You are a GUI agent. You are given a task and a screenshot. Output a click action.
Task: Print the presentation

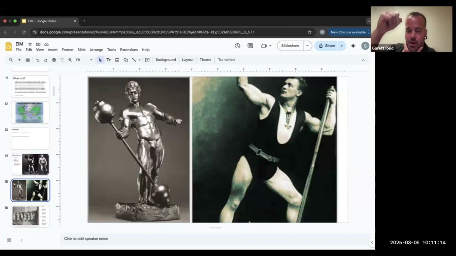pyautogui.click(x=54, y=60)
